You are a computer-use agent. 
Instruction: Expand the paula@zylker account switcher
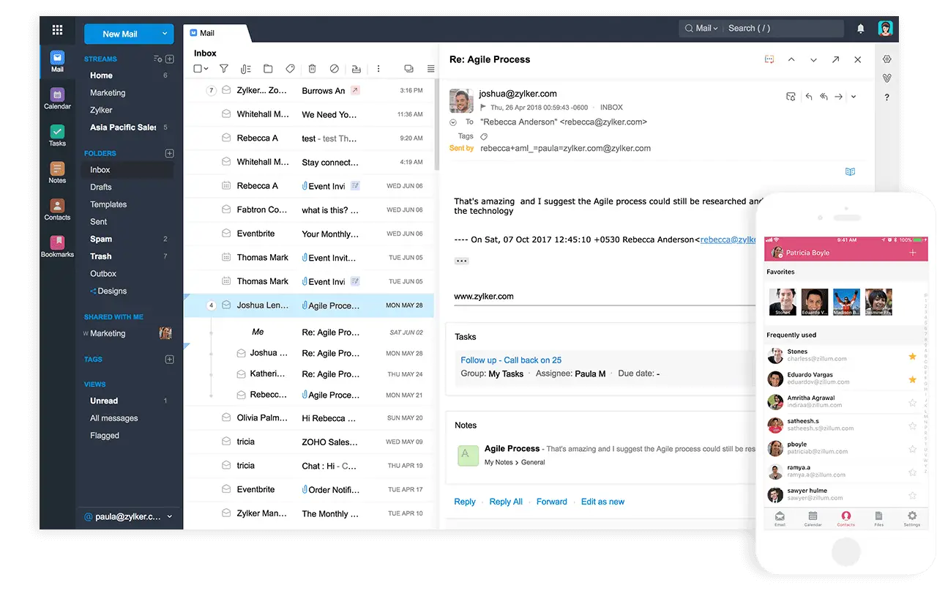170,516
